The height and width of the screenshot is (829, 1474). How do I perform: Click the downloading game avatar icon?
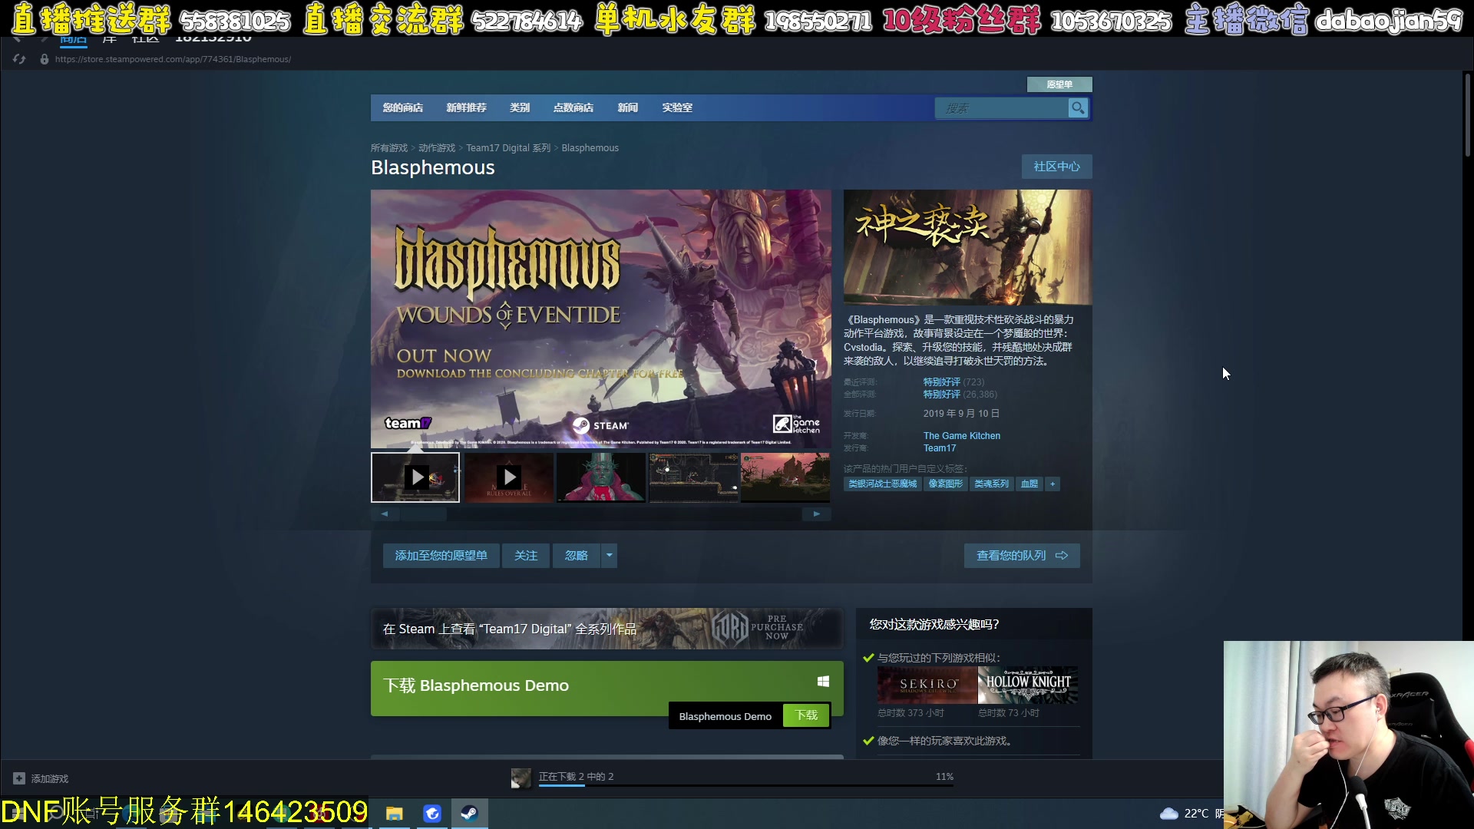tap(521, 778)
